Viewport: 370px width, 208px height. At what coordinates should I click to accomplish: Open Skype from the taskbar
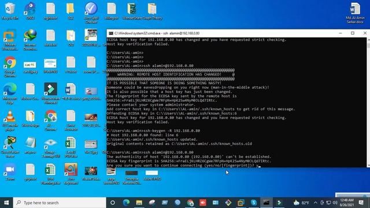pyautogui.click(x=254, y=203)
